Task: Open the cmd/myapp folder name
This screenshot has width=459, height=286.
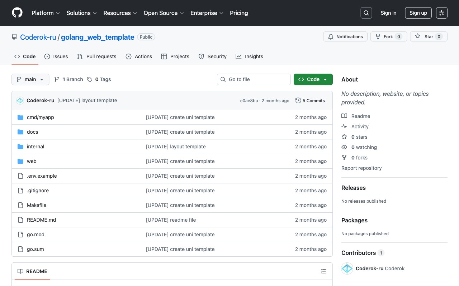Action: (x=41, y=117)
